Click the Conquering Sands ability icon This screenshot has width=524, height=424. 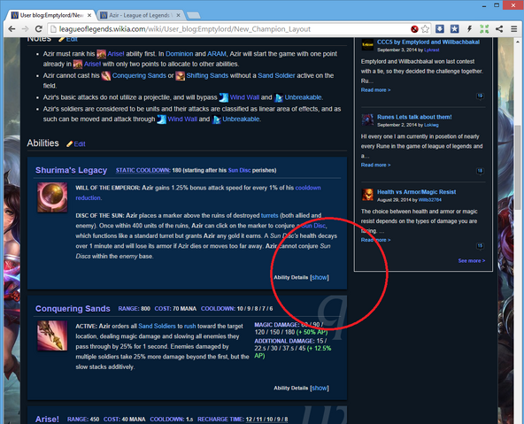tap(52, 335)
